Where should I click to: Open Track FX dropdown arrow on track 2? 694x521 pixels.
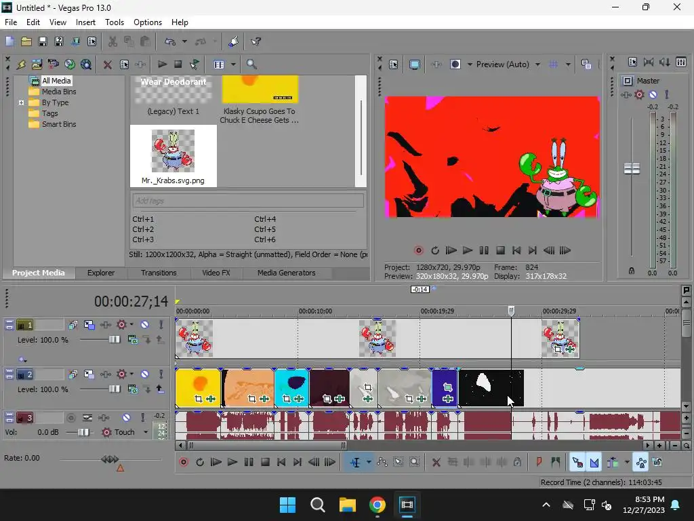tap(131, 374)
